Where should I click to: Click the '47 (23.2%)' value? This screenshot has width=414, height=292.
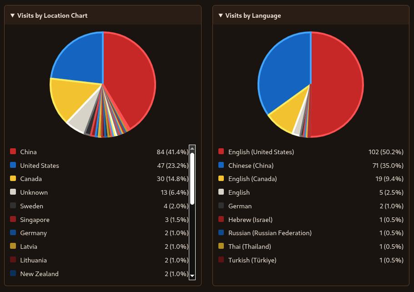(173, 166)
